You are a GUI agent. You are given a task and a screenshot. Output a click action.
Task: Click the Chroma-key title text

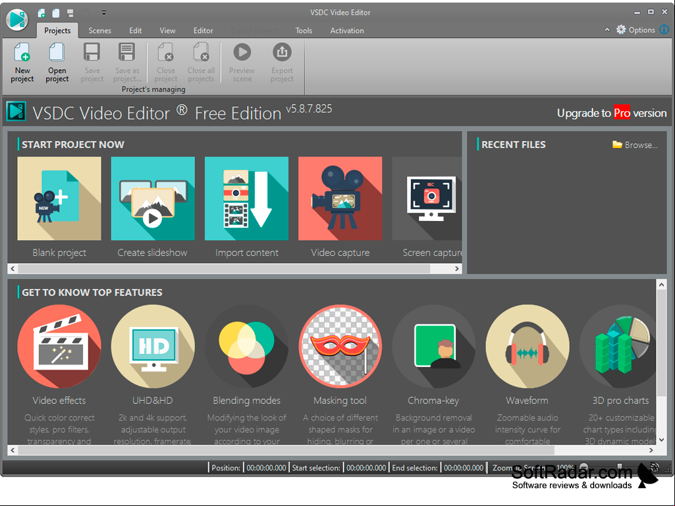433,401
